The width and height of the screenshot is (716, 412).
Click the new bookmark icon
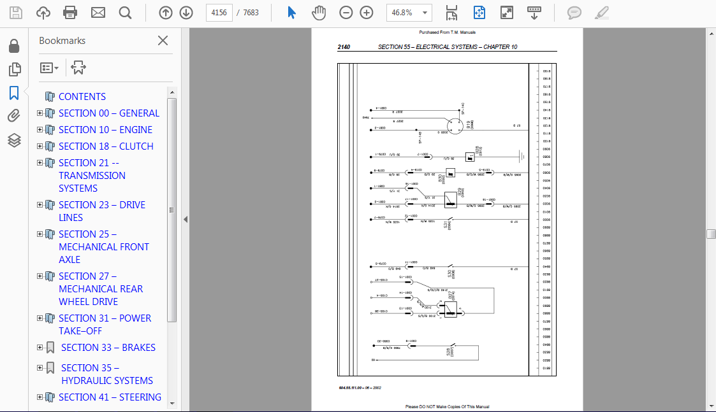(78, 67)
